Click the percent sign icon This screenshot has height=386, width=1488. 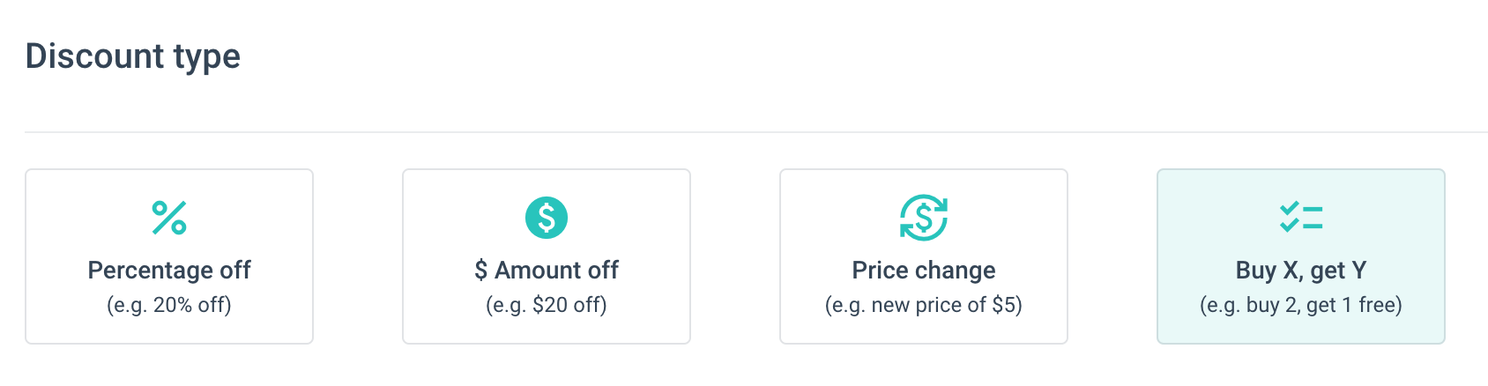[169, 218]
